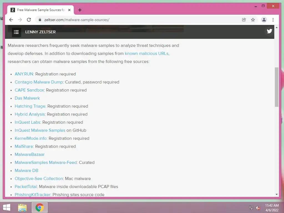Open the Contagio Malware Dump link
Screen dimensions: 284x213
tap(39, 82)
